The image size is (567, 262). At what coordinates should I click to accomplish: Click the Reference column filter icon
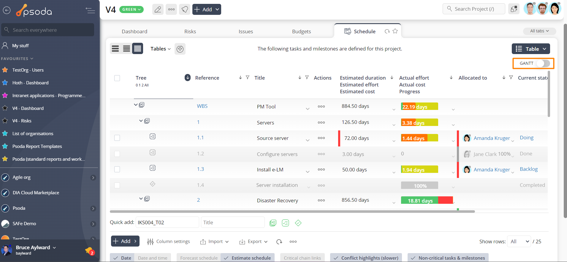247,78
